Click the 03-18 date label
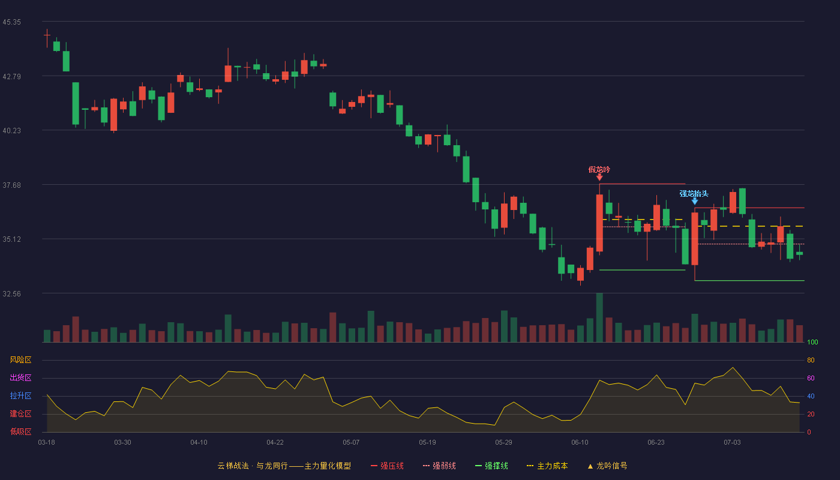Screen dimensions: 840x480 [x=46, y=442]
